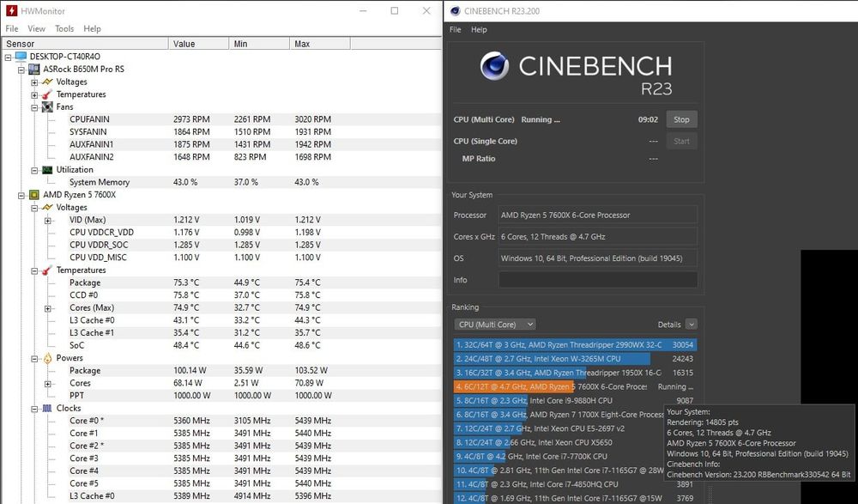Click the motherboard Temperatures thermometer icon
Image resolution: width=858 pixels, height=504 pixels.
coord(47,94)
